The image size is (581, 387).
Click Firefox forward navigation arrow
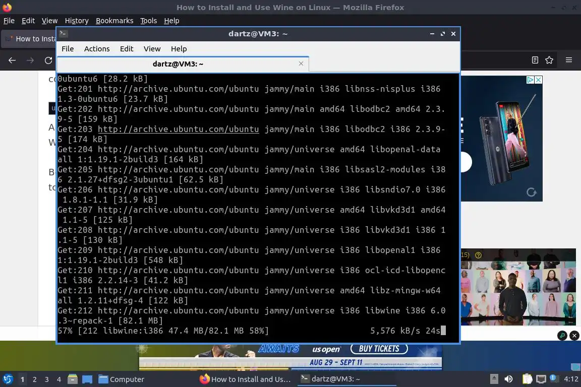point(30,60)
